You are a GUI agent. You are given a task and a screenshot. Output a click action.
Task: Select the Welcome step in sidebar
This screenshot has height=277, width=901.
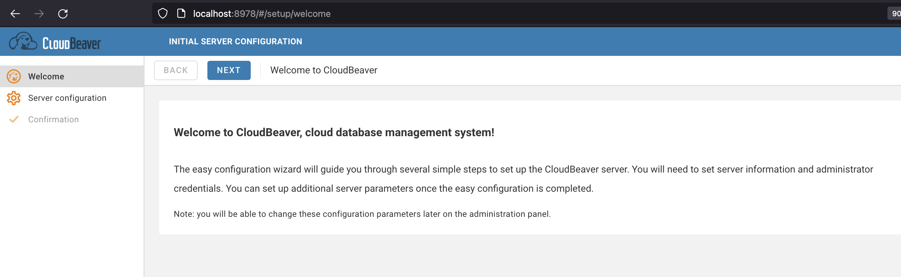coord(72,76)
